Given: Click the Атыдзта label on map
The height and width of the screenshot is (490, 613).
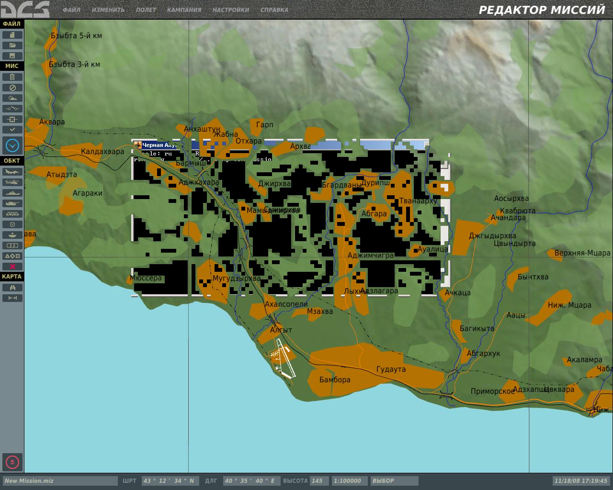Looking at the screenshot, I should pyautogui.click(x=61, y=175).
